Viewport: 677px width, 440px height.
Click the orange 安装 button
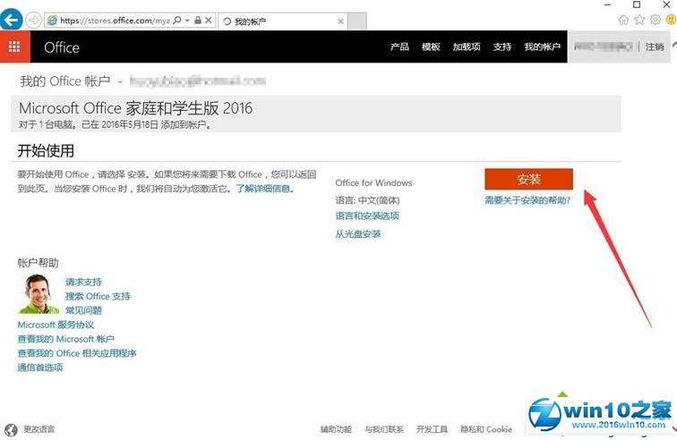pyautogui.click(x=529, y=179)
